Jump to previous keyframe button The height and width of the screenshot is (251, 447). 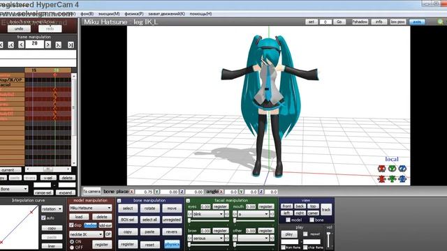click(11, 45)
